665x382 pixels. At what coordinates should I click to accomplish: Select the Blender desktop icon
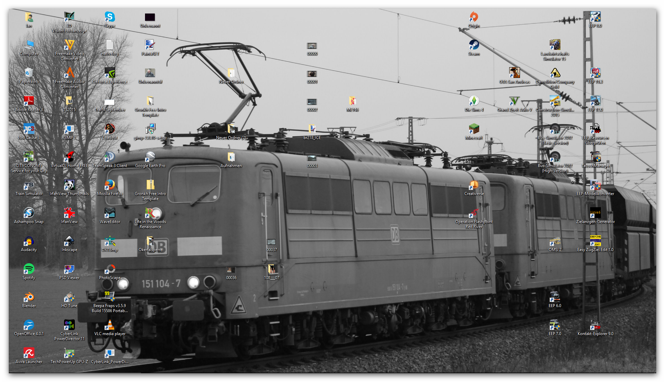(29, 297)
